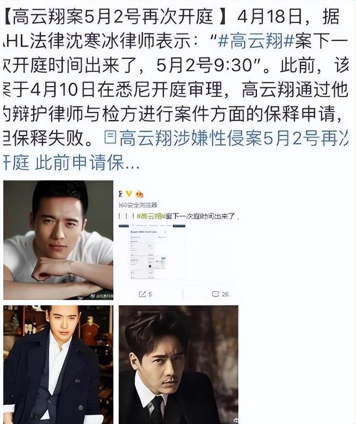Click the repost count number 5
The image size is (356, 424).
150,294
